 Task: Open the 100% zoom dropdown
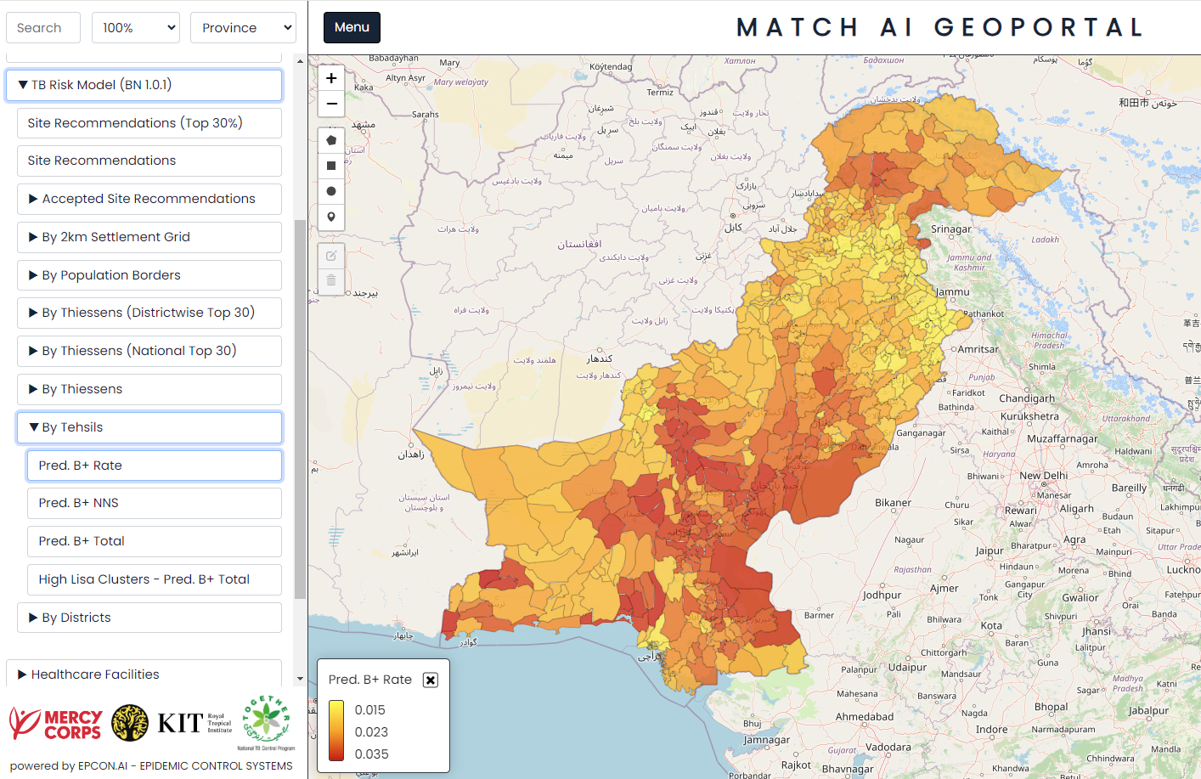click(136, 27)
